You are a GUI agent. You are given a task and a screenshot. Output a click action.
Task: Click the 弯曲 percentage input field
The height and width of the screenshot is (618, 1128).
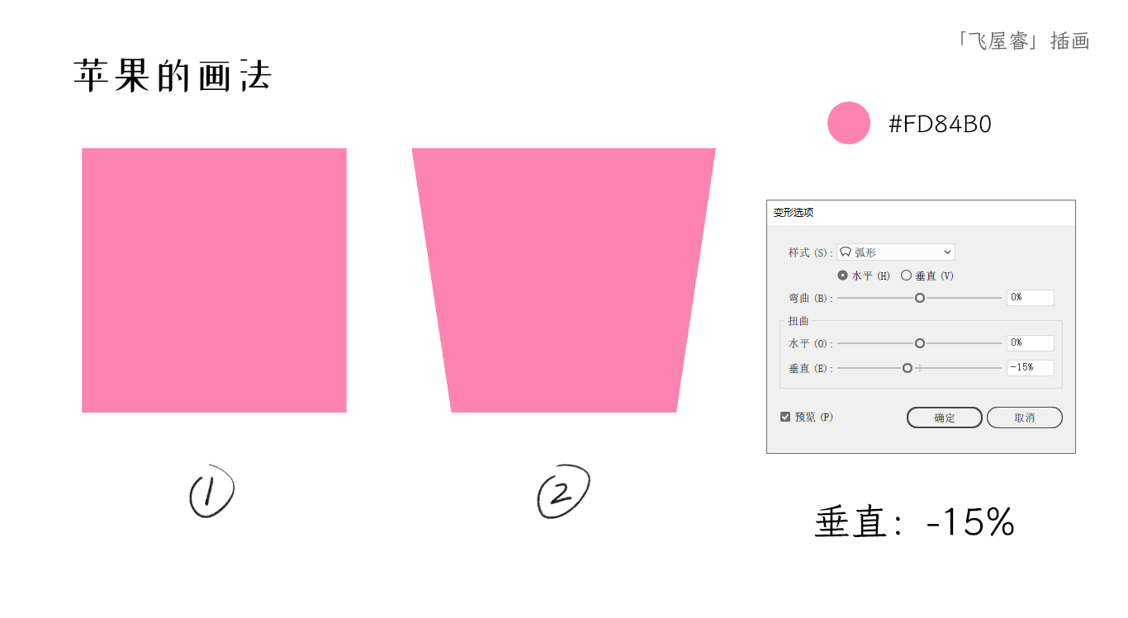pyautogui.click(x=1031, y=298)
